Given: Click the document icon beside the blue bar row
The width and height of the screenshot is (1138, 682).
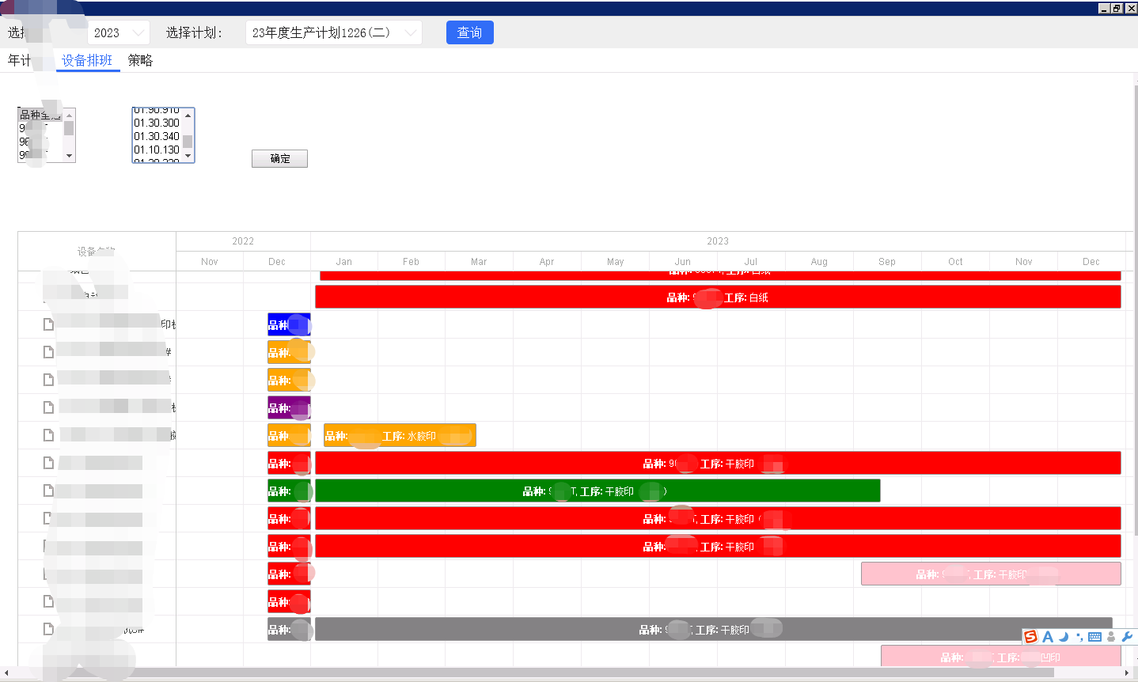Looking at the screenshot, I should click(48, 324).
